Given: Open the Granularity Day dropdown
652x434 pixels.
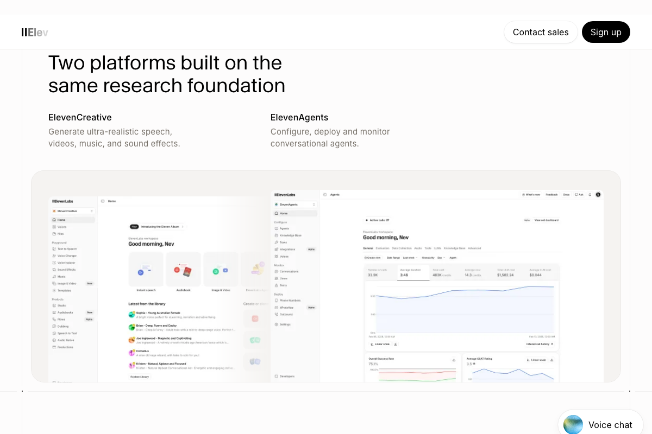Looking at the screenshot, I should click(441, 258).
